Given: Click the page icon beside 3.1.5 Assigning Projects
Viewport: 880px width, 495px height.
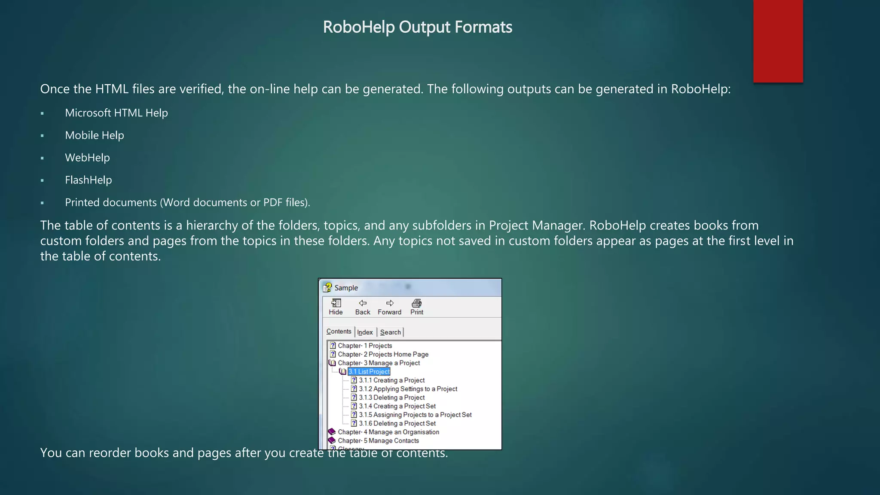Looking at the screenshot, I should [354, 414].
